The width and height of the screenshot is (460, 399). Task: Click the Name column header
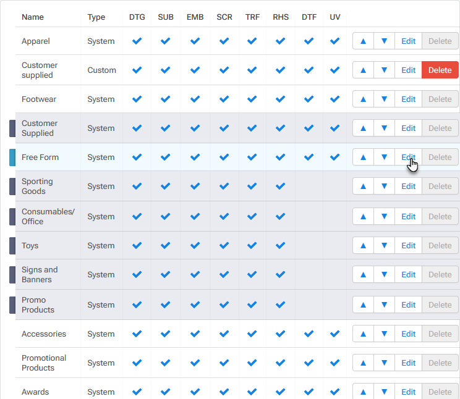point(33,17)
